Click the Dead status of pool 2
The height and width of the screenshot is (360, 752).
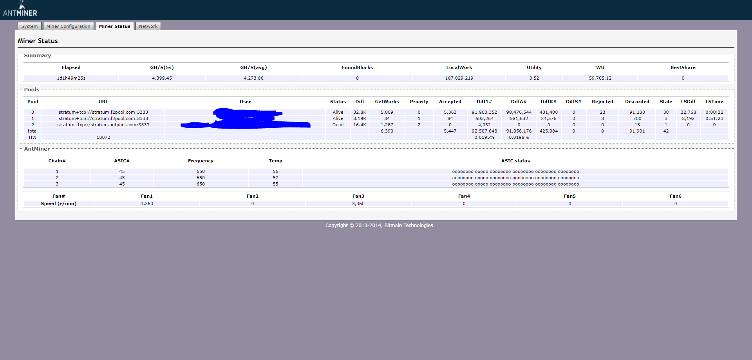tap(338, 125)
